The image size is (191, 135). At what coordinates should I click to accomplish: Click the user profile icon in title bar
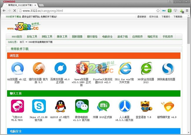(x=170, y=1)
